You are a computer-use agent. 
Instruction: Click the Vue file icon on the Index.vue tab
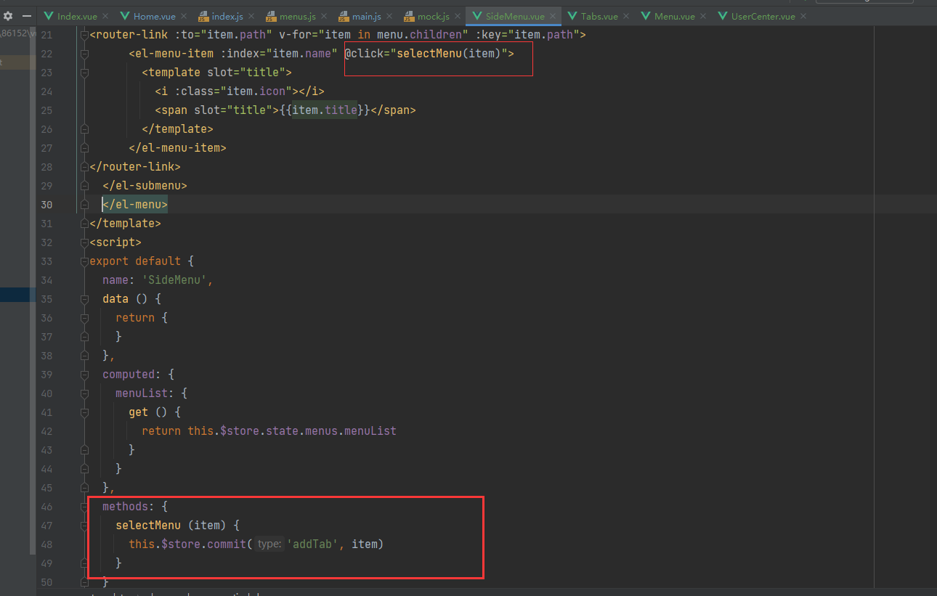click(49, 16)
